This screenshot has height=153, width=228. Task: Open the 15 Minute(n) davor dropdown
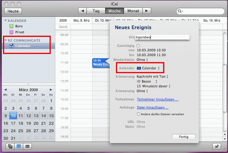[154, 86]
